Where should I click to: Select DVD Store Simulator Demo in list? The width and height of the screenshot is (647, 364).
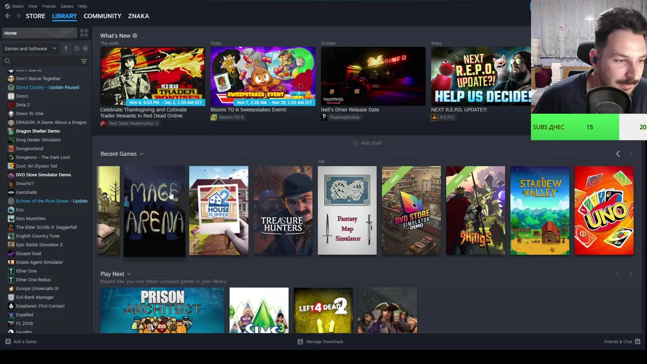(43, 175)
